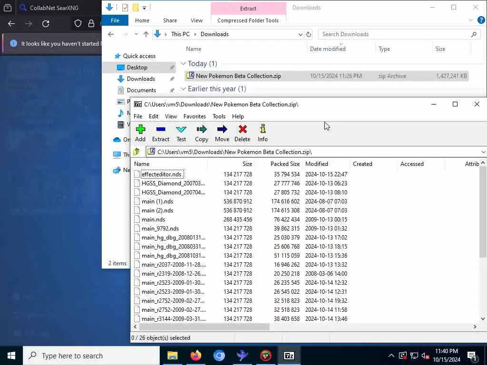
Task: Switch to 7-Zip taskbar button
Action: coord(289,355)
